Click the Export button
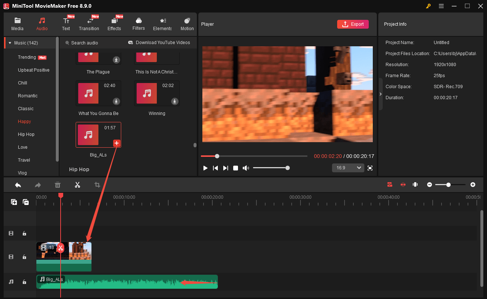 (x=353, y=24)
